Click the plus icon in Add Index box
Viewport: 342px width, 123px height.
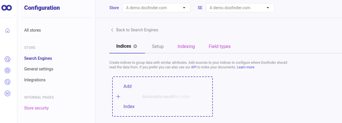(x=118, y=97)
